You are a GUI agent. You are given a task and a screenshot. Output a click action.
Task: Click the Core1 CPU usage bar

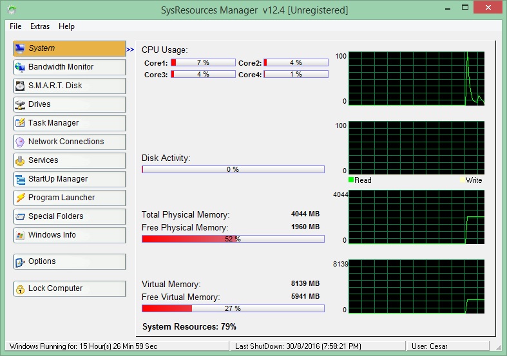point(203,63)
